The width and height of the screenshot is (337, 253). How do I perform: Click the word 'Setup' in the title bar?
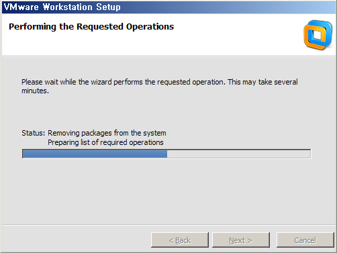point(109,7)
